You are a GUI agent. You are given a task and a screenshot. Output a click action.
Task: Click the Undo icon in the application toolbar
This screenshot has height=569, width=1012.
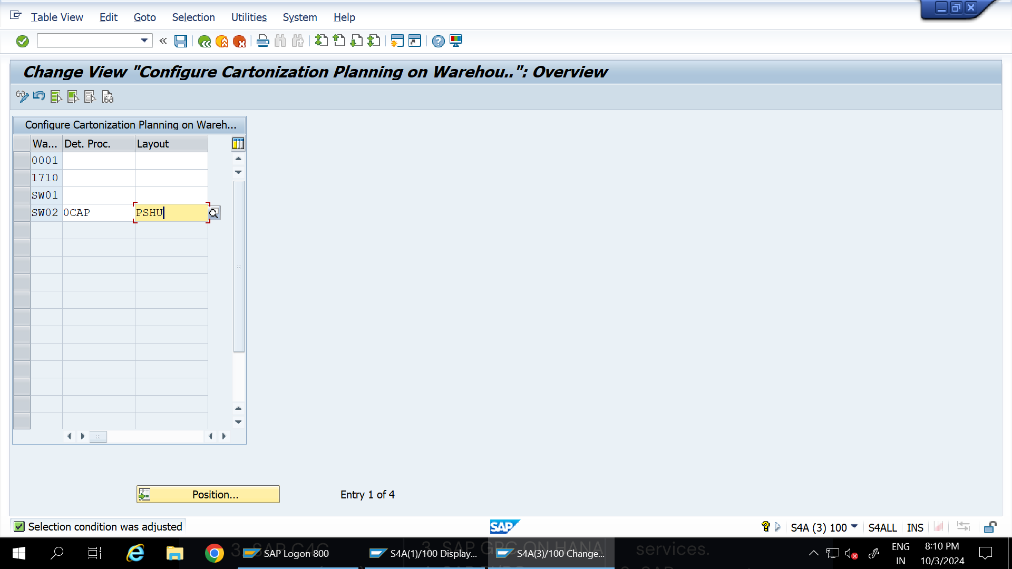[38, 96]
